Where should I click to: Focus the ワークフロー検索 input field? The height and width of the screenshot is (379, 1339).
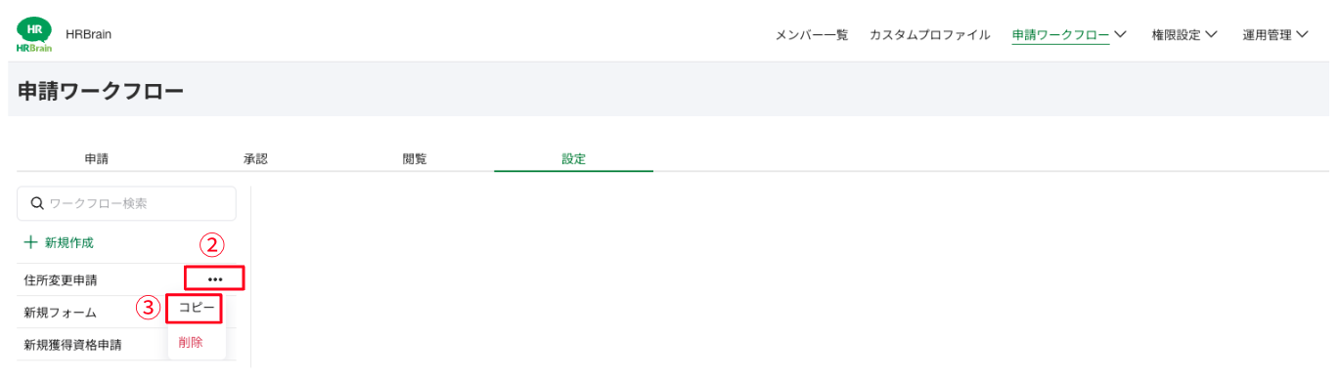[x=127, y=203]
